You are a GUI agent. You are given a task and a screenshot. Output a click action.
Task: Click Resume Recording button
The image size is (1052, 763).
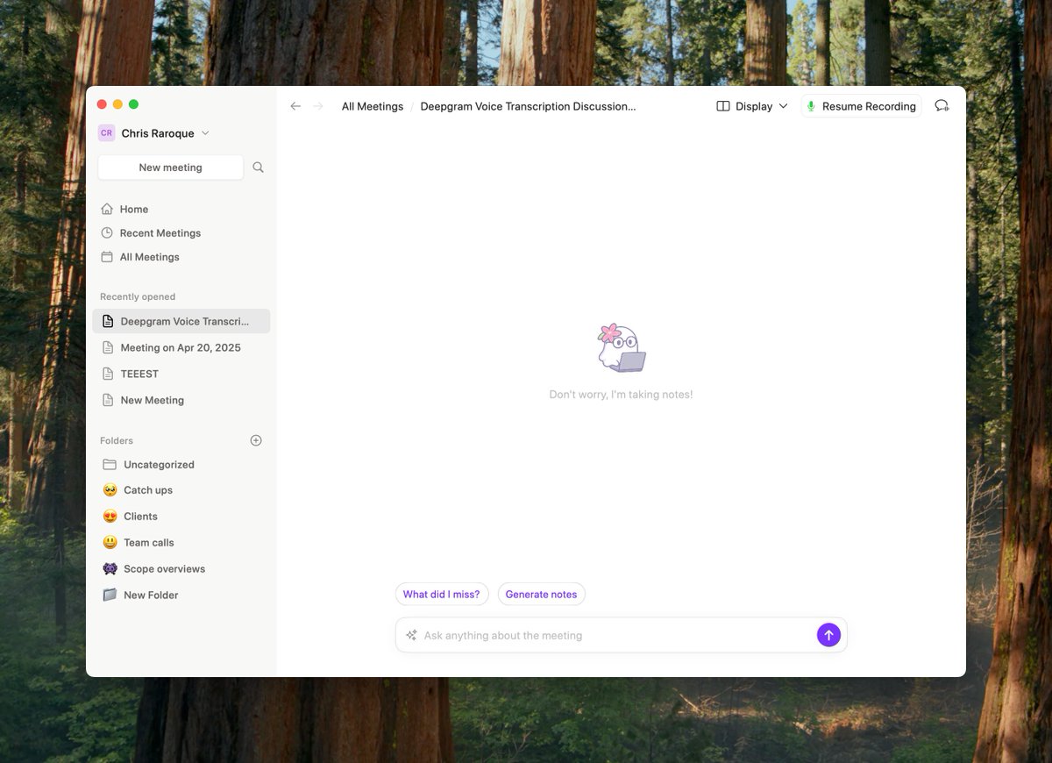click(x=861, y=106)
